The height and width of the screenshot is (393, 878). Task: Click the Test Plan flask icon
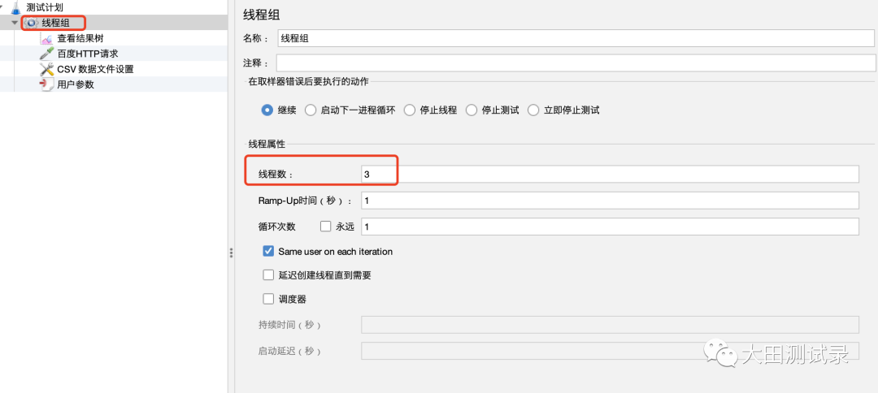(x=15, y=8)
